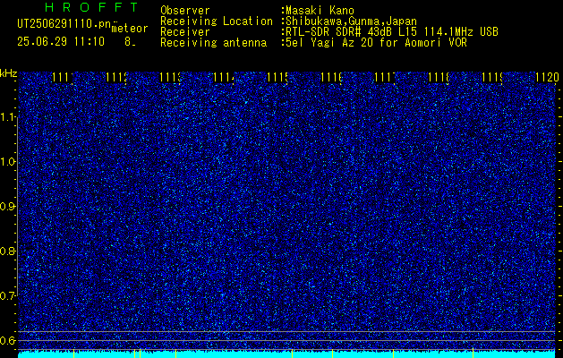Click the 1.0 frequency axis label

coord(9,162)
